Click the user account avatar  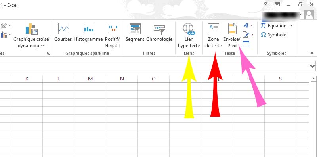click(309, 15)
